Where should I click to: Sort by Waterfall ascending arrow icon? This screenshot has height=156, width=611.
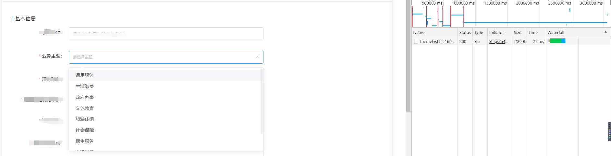605,32
